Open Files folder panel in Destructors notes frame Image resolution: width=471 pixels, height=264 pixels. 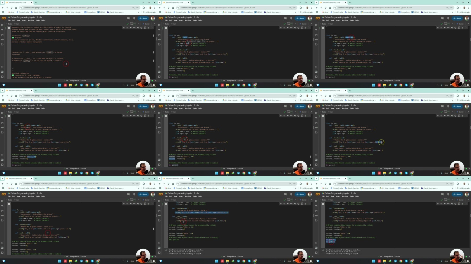click(x=2, y=44)
